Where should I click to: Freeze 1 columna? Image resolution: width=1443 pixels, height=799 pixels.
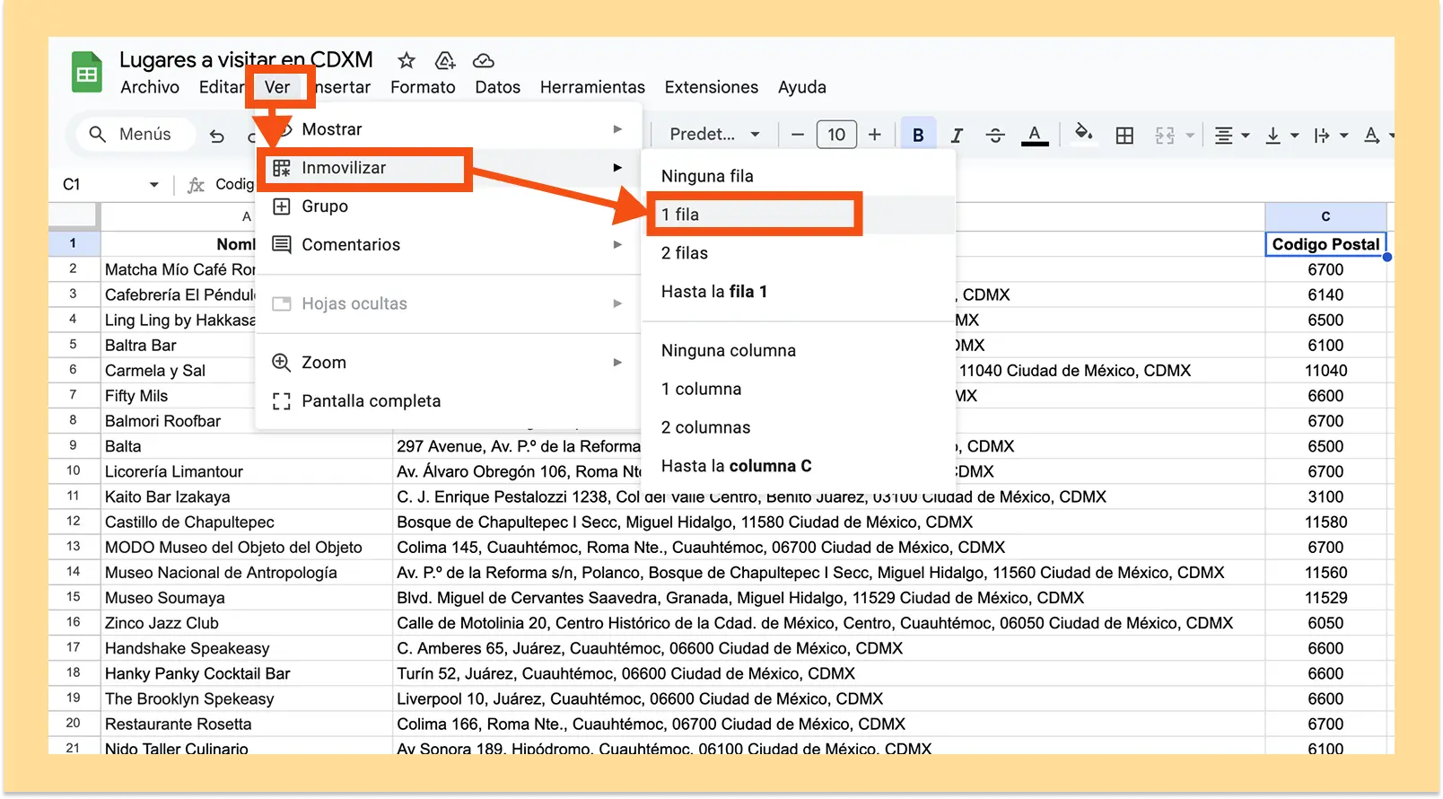[x=799, y=390]
